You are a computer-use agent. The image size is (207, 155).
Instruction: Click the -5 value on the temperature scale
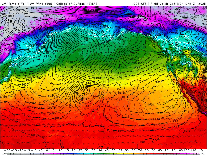[40, 150]
